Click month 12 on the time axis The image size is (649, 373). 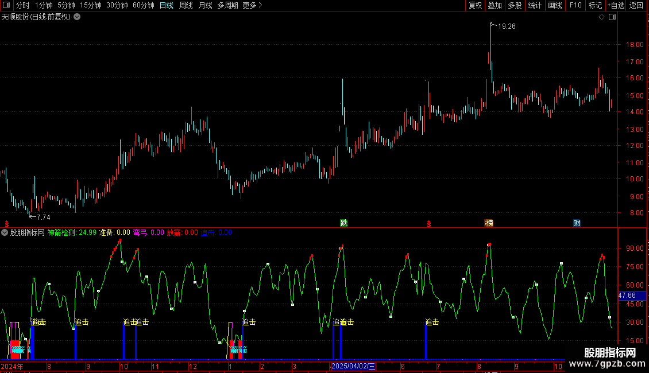tap(193, 367)
